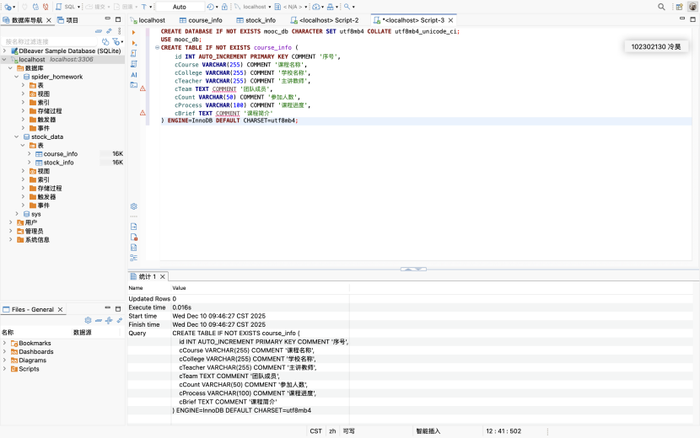Click the execute in new tab icon
This screenshot has width=700, height=438.
134,43
